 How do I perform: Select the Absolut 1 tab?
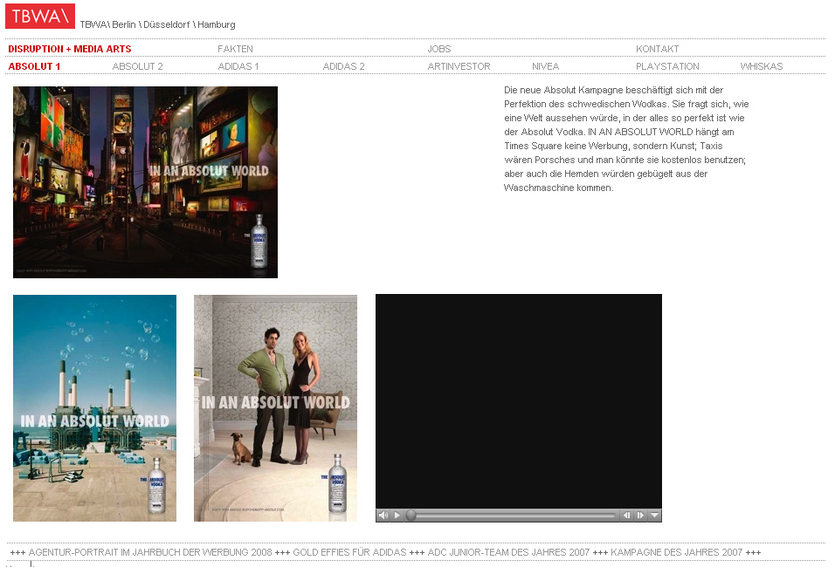(34, 66)
